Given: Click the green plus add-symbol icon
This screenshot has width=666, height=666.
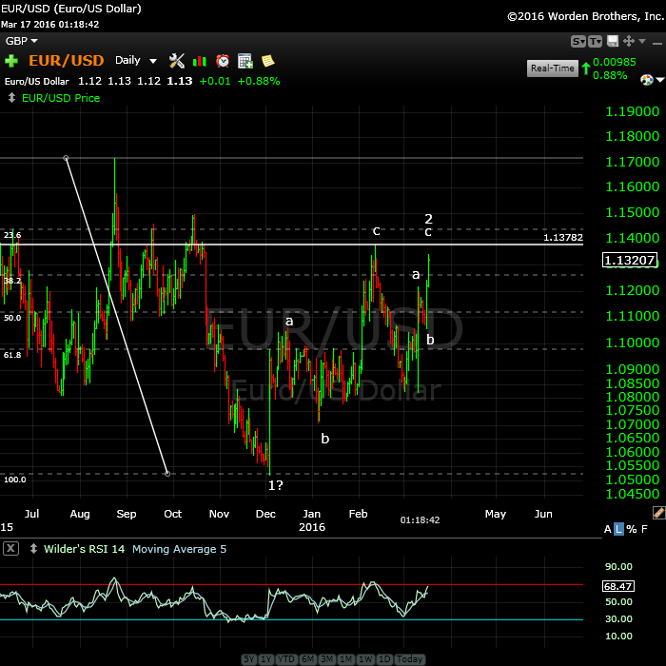Looking at the screenshot, I should tap(11, 61).
